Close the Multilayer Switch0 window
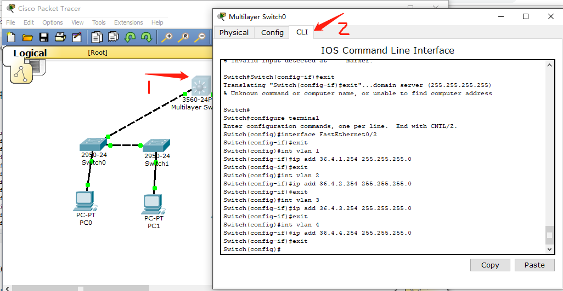 click(x=551, y=16)
